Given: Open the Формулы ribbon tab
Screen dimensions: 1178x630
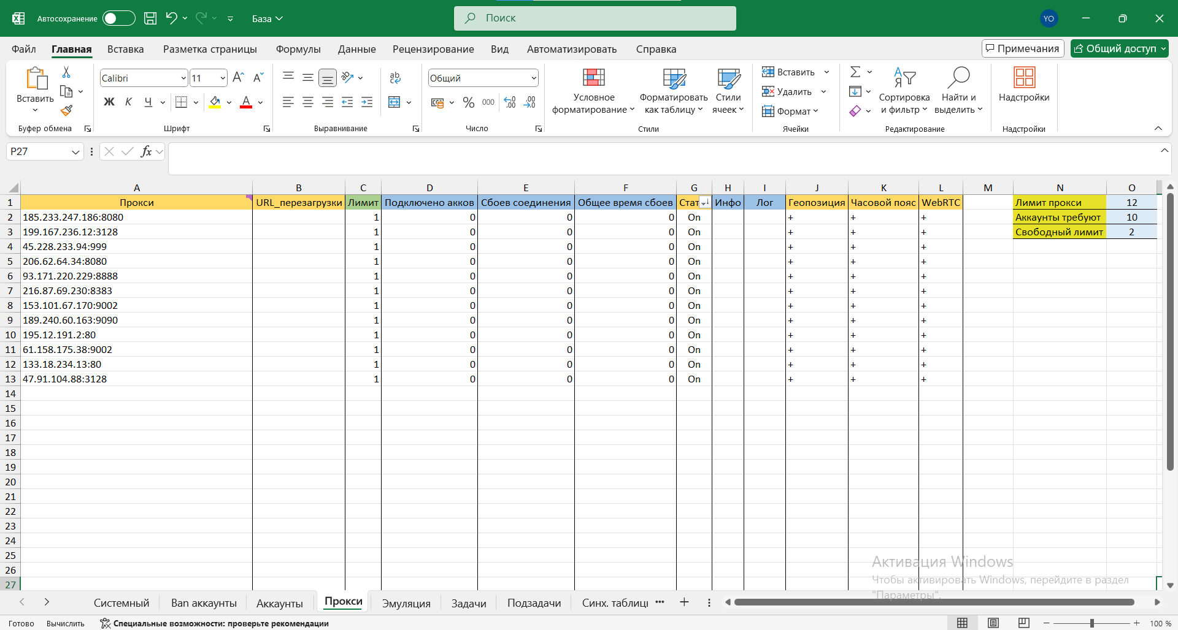Looking at the screenshot, I should (298, 49).
